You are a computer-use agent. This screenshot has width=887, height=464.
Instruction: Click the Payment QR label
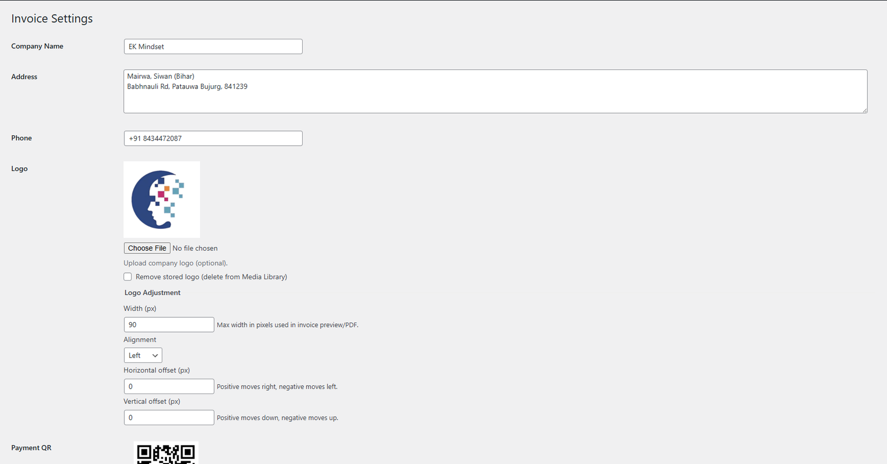pyautogui.click(x=31, y=448)
